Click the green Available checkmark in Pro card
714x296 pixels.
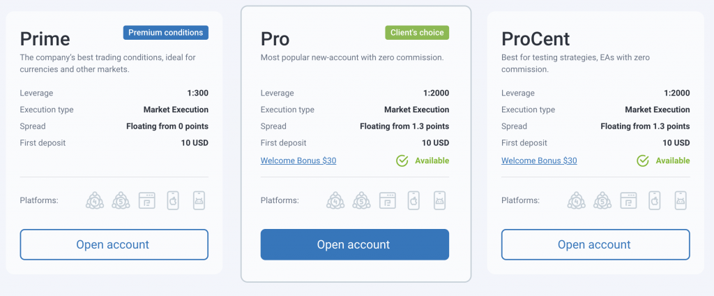click(402, 161)
